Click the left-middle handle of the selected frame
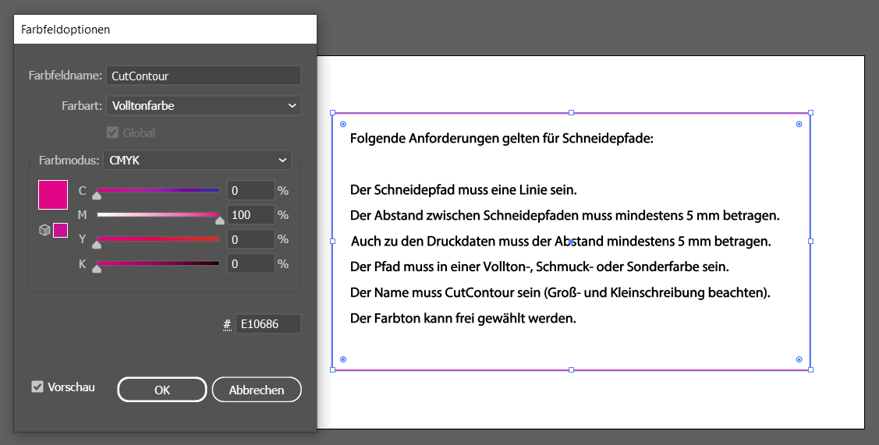The height and width of the screenshot is (445, 879). click(333, 241)
